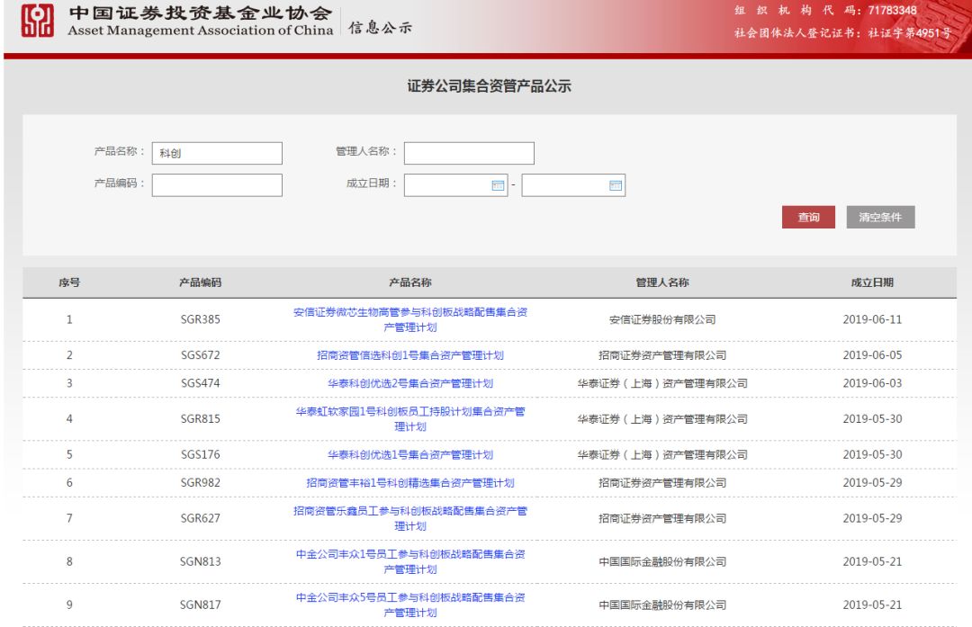Click the 产品编码 input field
972x627 pixels.
click(216, 184)
